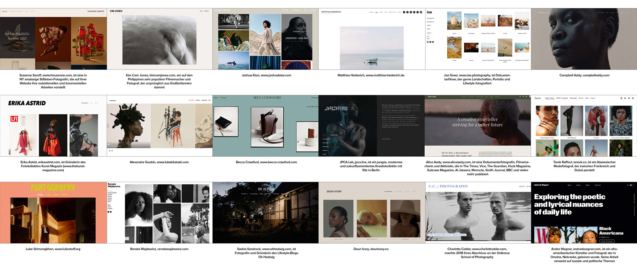
Task: Toggle the mode switch on Andre D. Wagner site
Action: coord(632,185)
